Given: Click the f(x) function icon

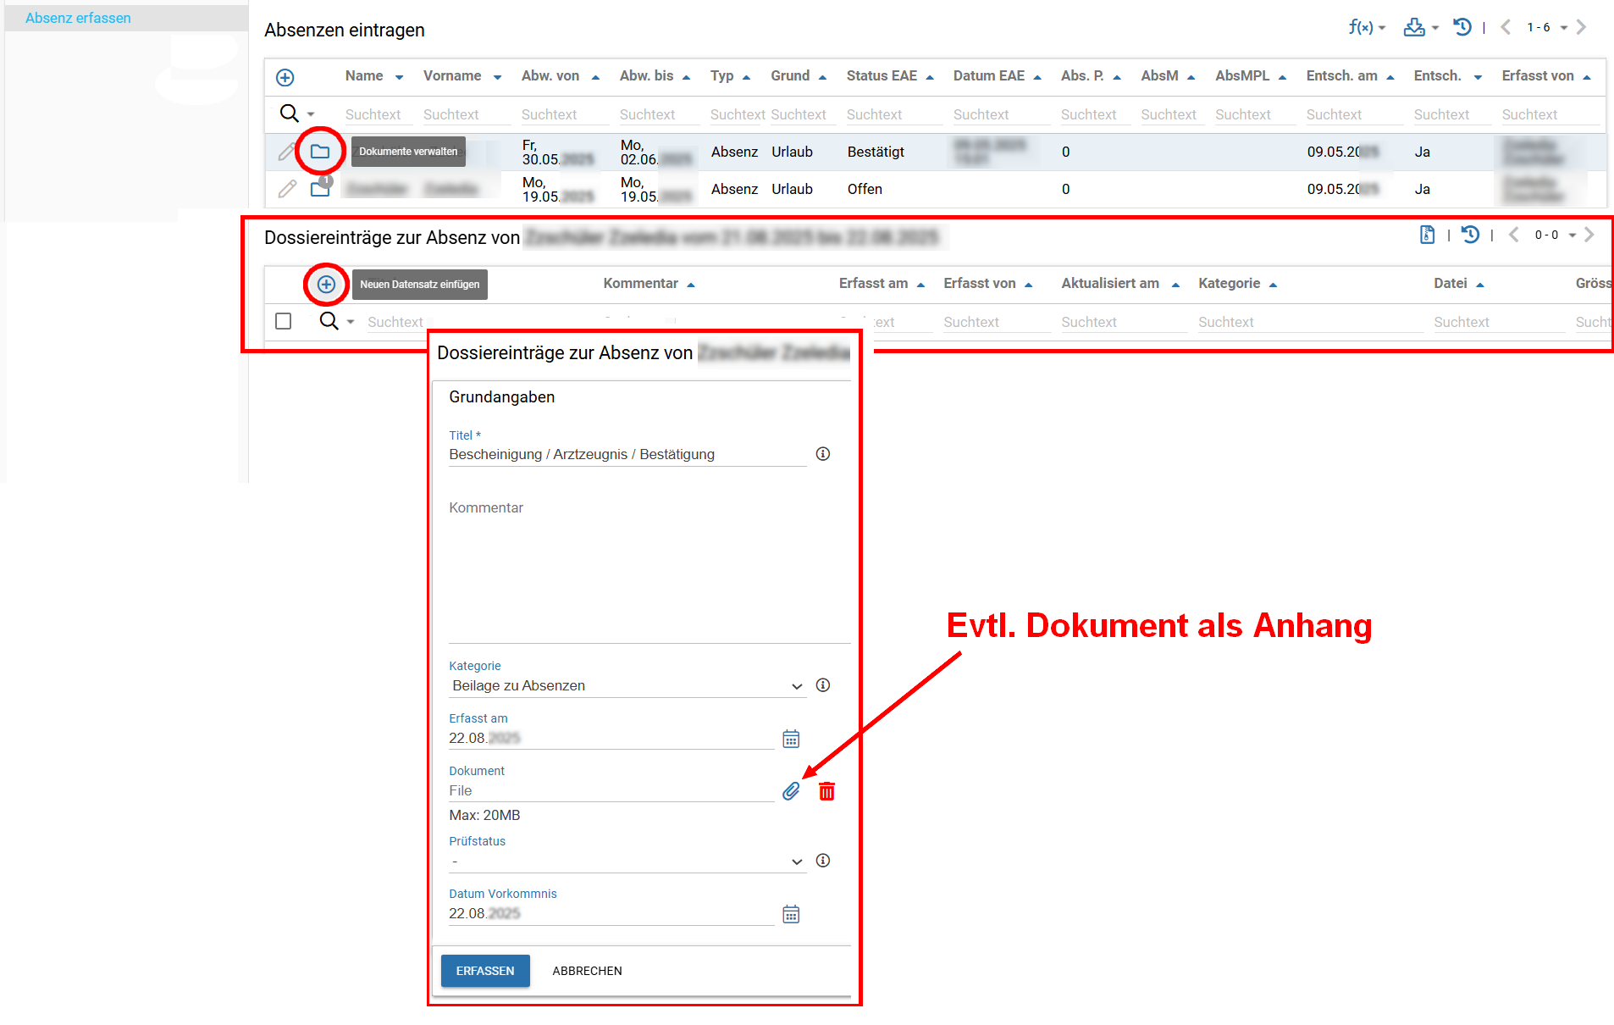Looking at the screenshot, I should pyautogui.click(x=1360, y=28).
